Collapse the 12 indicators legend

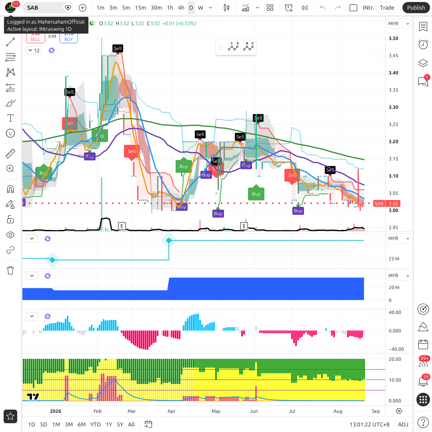point(34,50)
